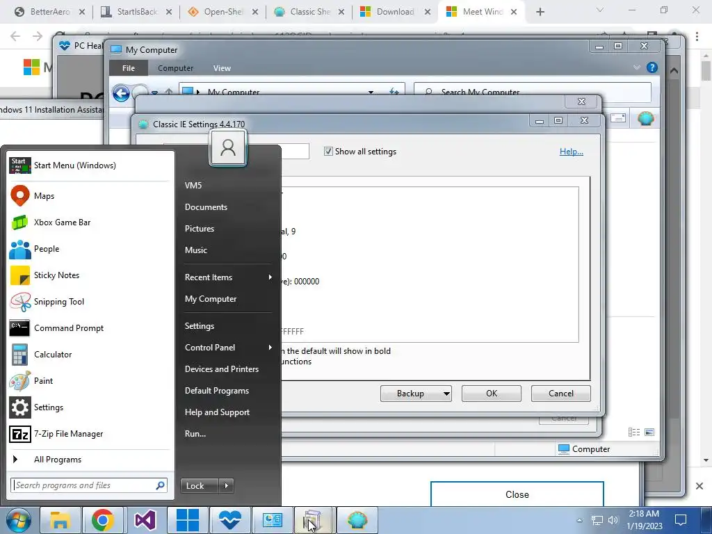Click the Classic Shell taskbar icon
Screen dimensions: 712x534
(357, 520)
